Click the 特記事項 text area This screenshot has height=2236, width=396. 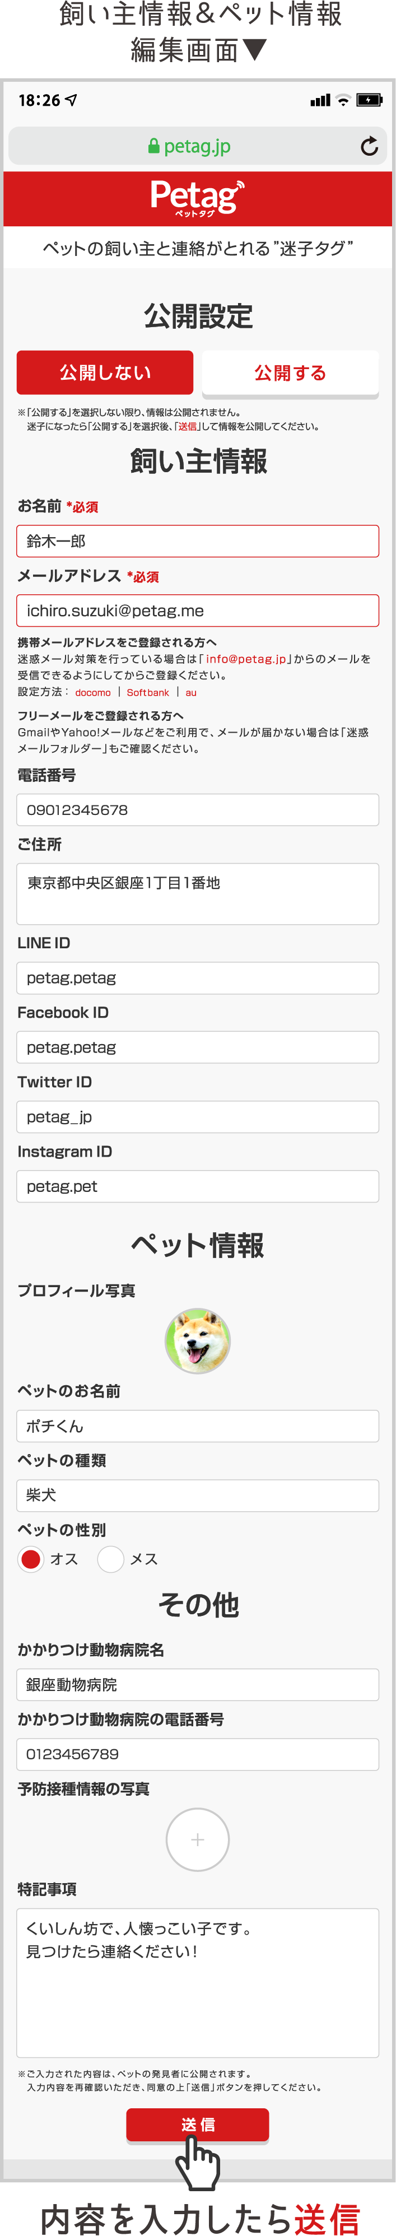(197, 1983)
